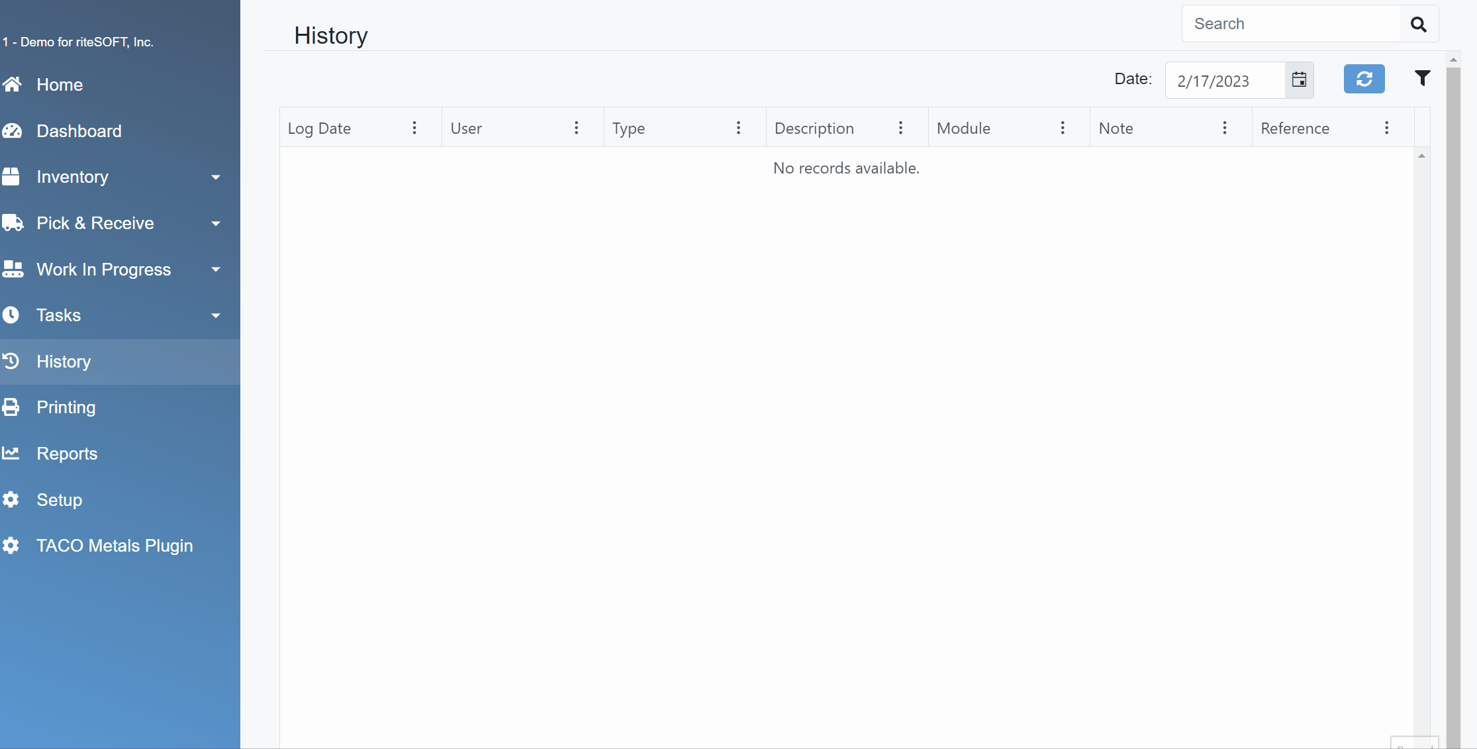Viewport: 1477px width, 749px height.
Task: Expand the Tasks menu arrow
Action: [215, 316]
